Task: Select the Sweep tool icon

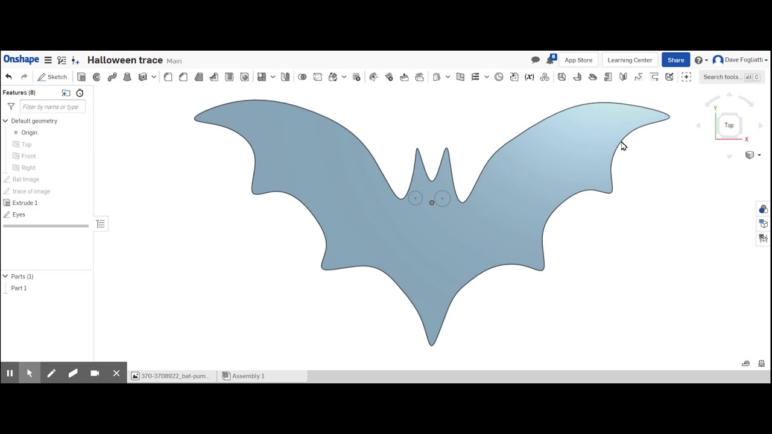Action: 112,77
